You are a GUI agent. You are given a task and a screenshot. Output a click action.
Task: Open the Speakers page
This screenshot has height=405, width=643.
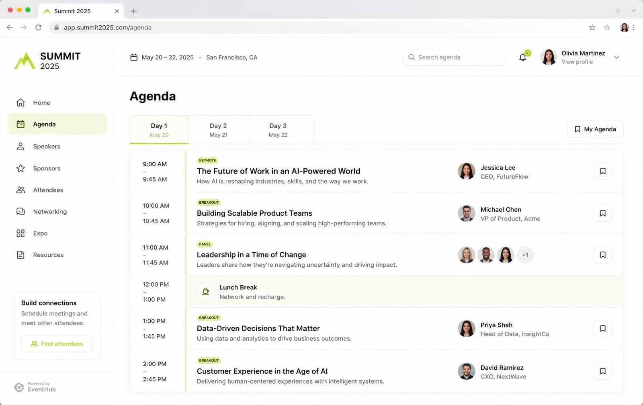(x=57, y=146)
